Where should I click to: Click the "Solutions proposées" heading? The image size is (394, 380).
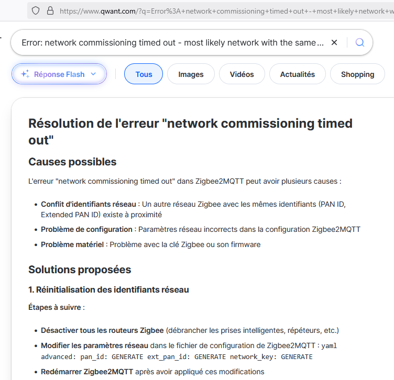click(80, 270)
